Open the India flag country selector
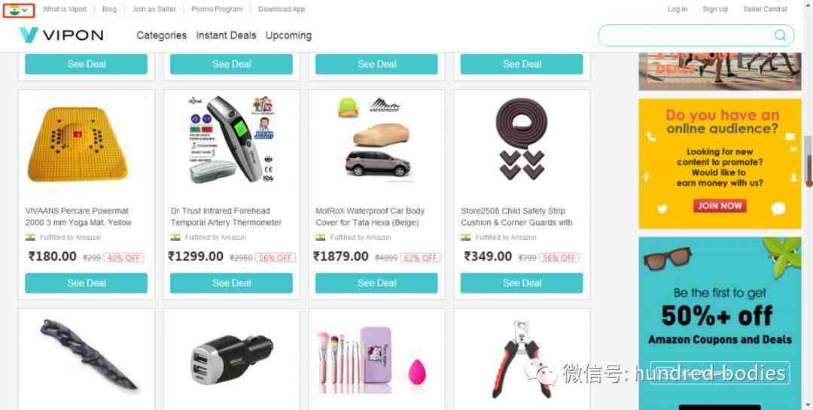 19,10
